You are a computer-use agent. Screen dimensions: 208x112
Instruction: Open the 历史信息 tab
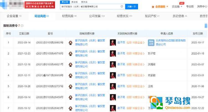tap(180, 16)
